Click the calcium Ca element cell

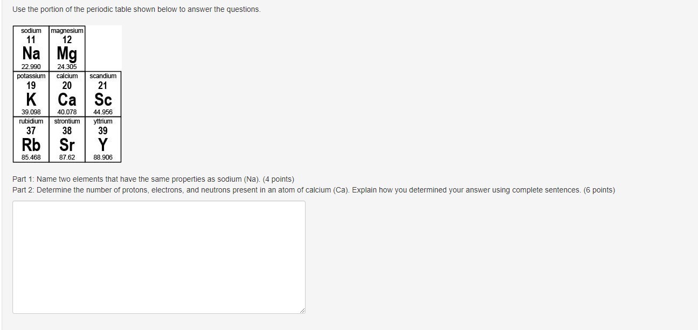pyautogui.click(x=67, y=94)
